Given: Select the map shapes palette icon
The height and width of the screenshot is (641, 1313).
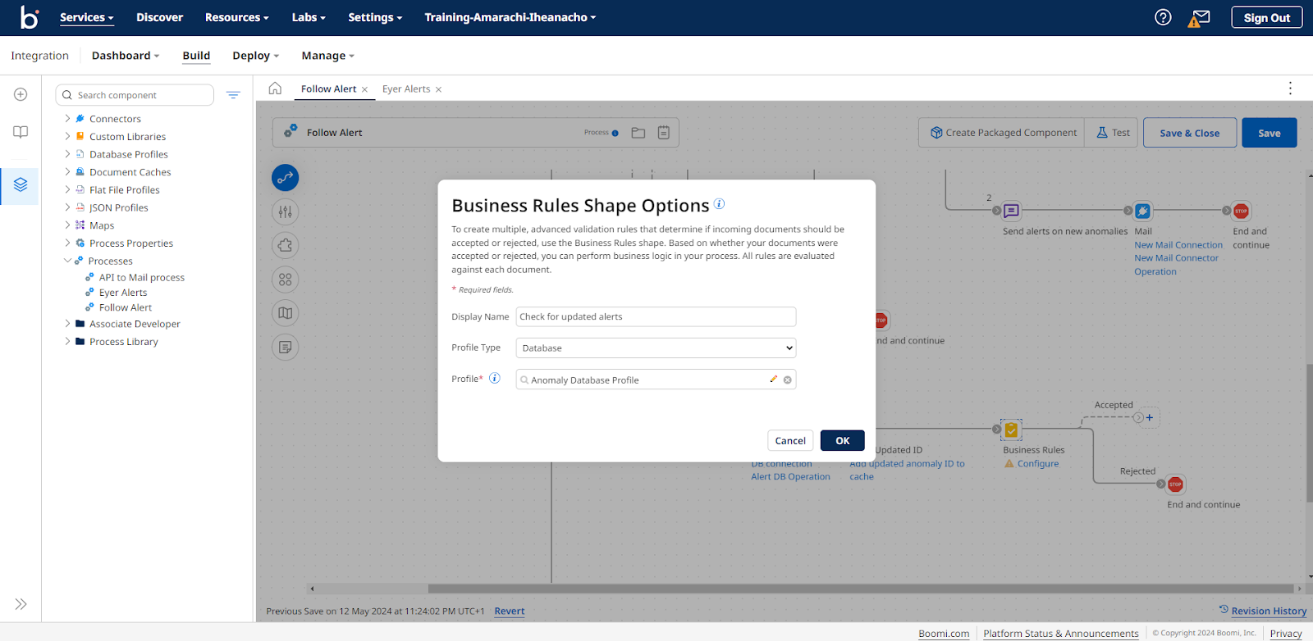Looking at the screenshot, I should point(286,313).
